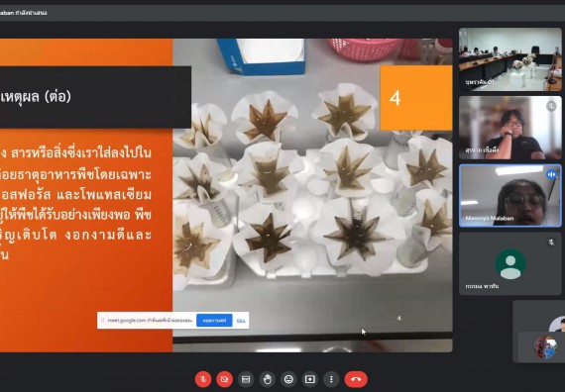This screenshot has width=565, height=392.
Task: Open the emoji reactions panel
Action: tap(288, 379)
